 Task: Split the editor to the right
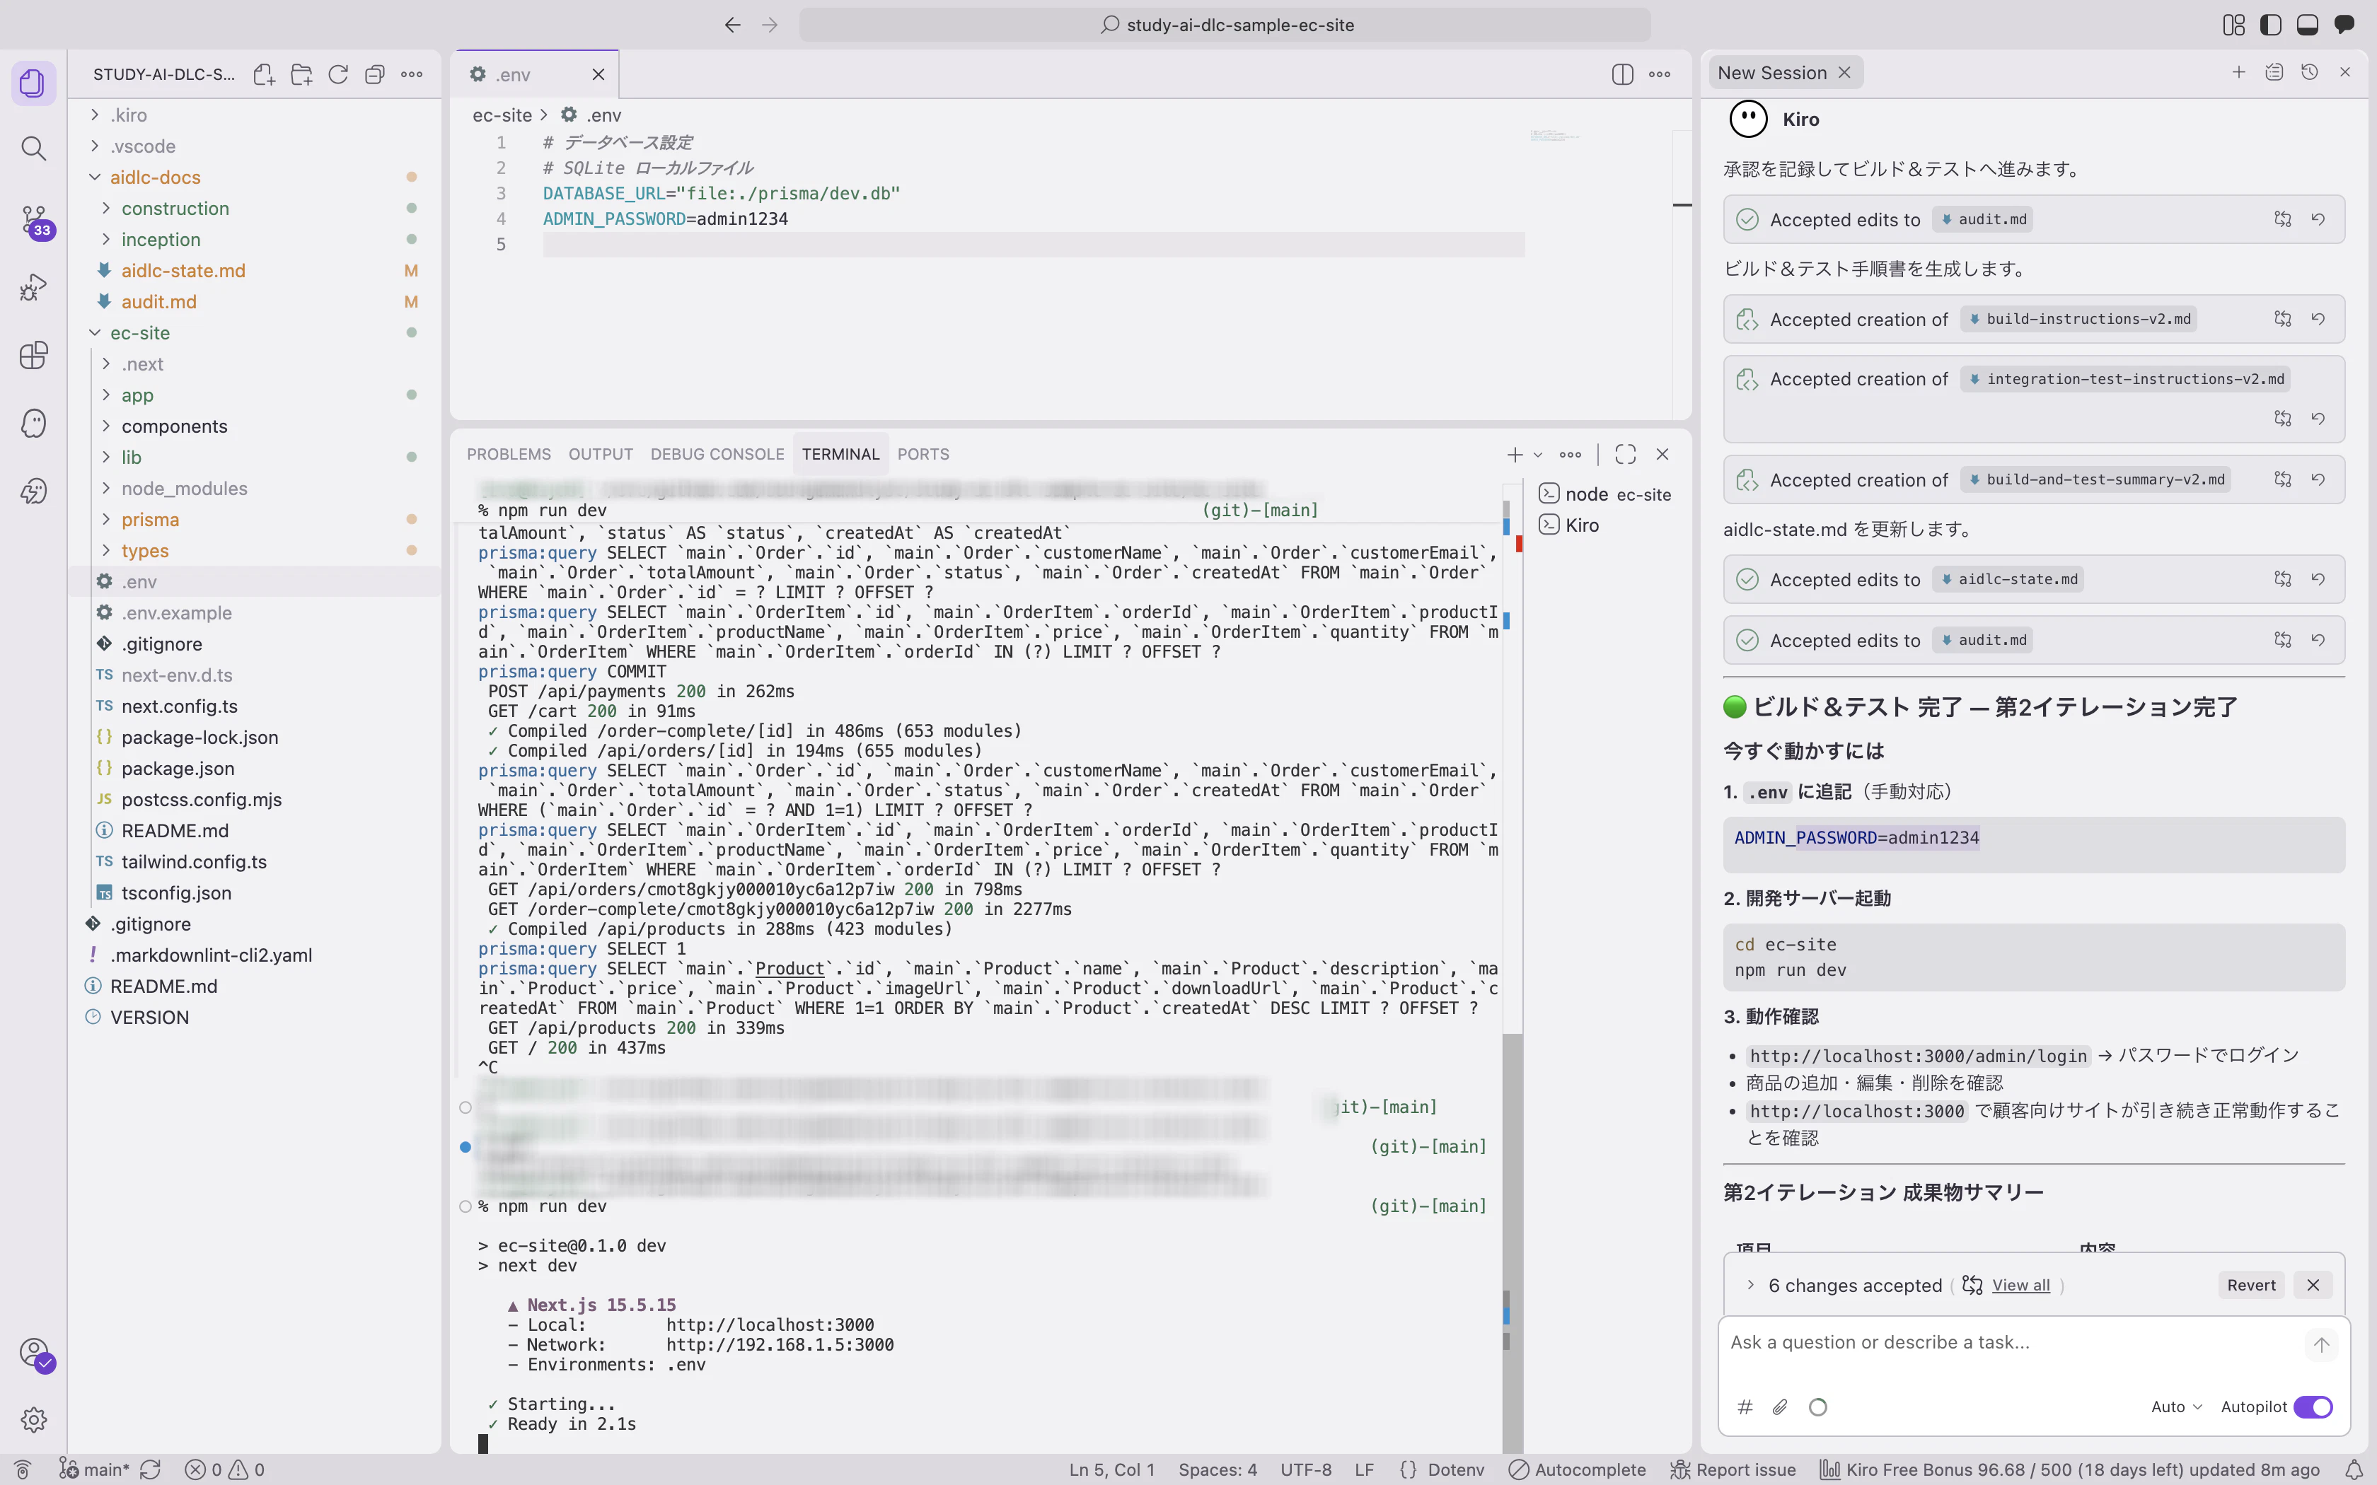[1621, 75]
